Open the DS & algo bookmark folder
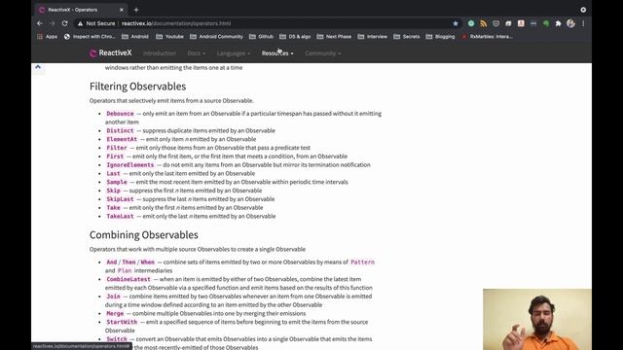The width and height of the screenshot is (623, 350). click(x=295, y=37)
